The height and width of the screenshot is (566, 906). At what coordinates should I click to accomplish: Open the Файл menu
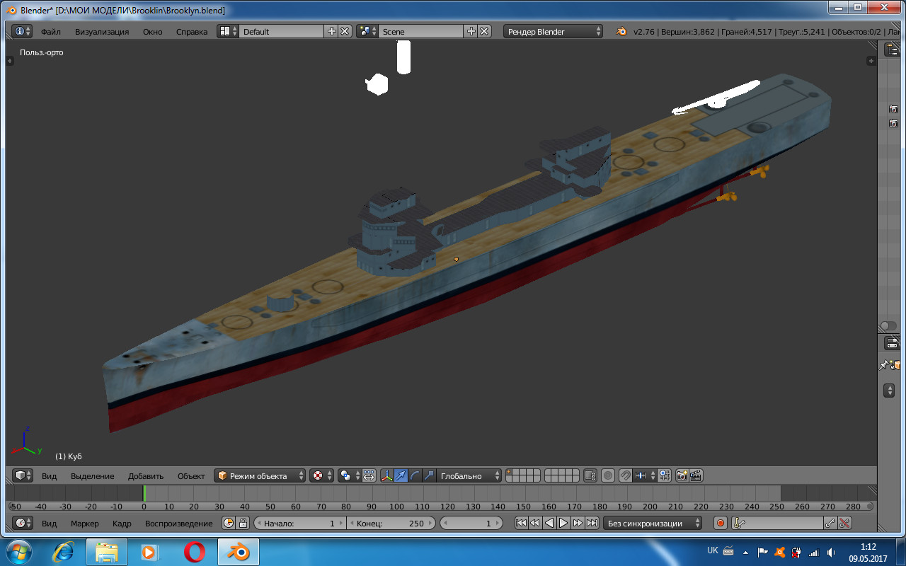50,31
